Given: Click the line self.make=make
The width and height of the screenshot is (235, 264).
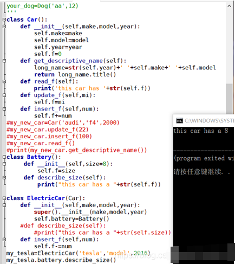Looking at the screenshot, I should click(x=58, y=33).
